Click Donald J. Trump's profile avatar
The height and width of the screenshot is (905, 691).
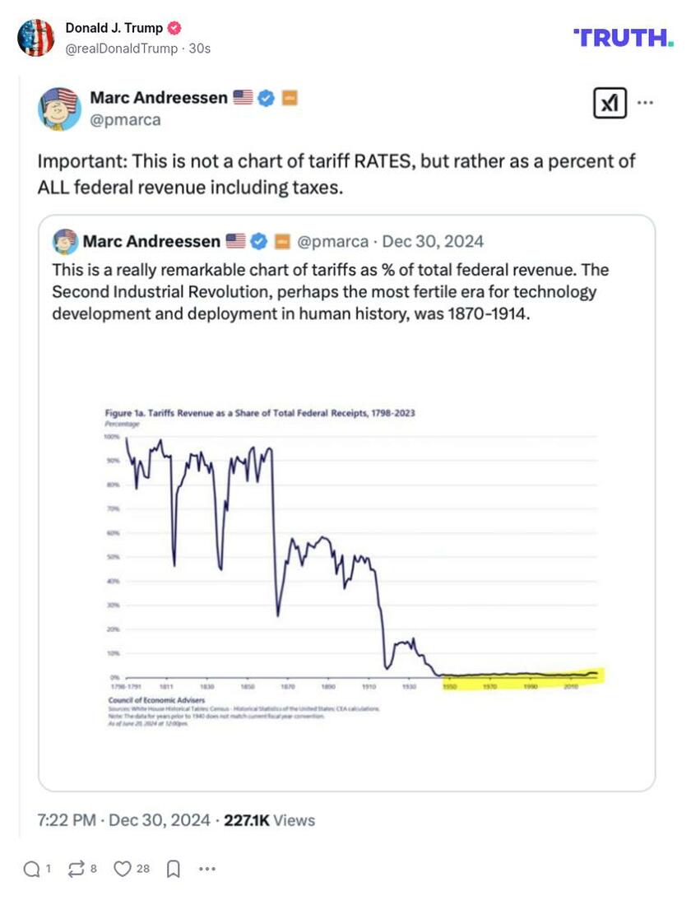(x=35, y=37)
